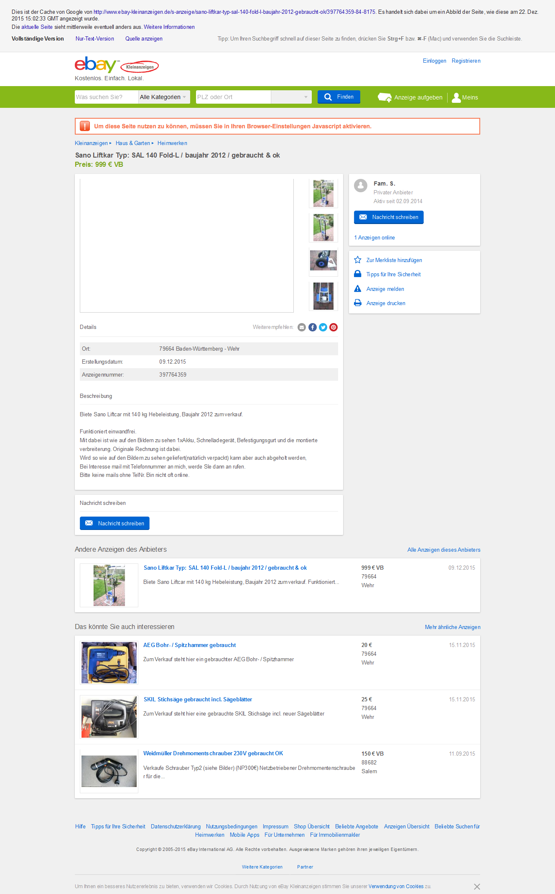Image resolution: width=555 pixels, height=894 pixels.
Task: Click the Finden search button
Action: coord(339,97)
